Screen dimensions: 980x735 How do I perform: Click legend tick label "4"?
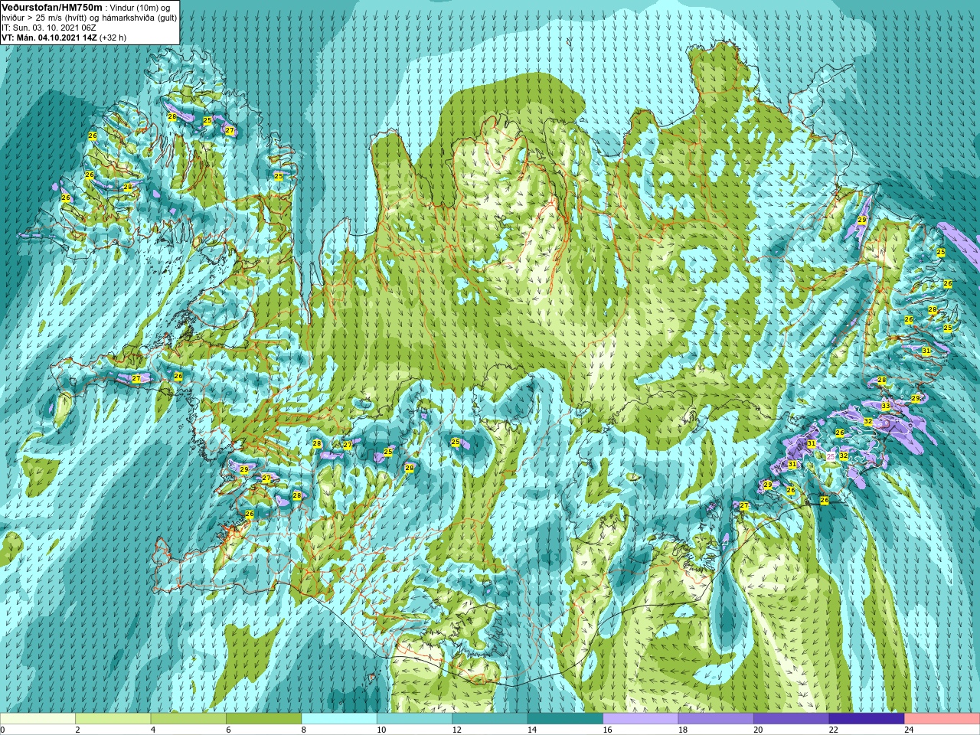152,730
